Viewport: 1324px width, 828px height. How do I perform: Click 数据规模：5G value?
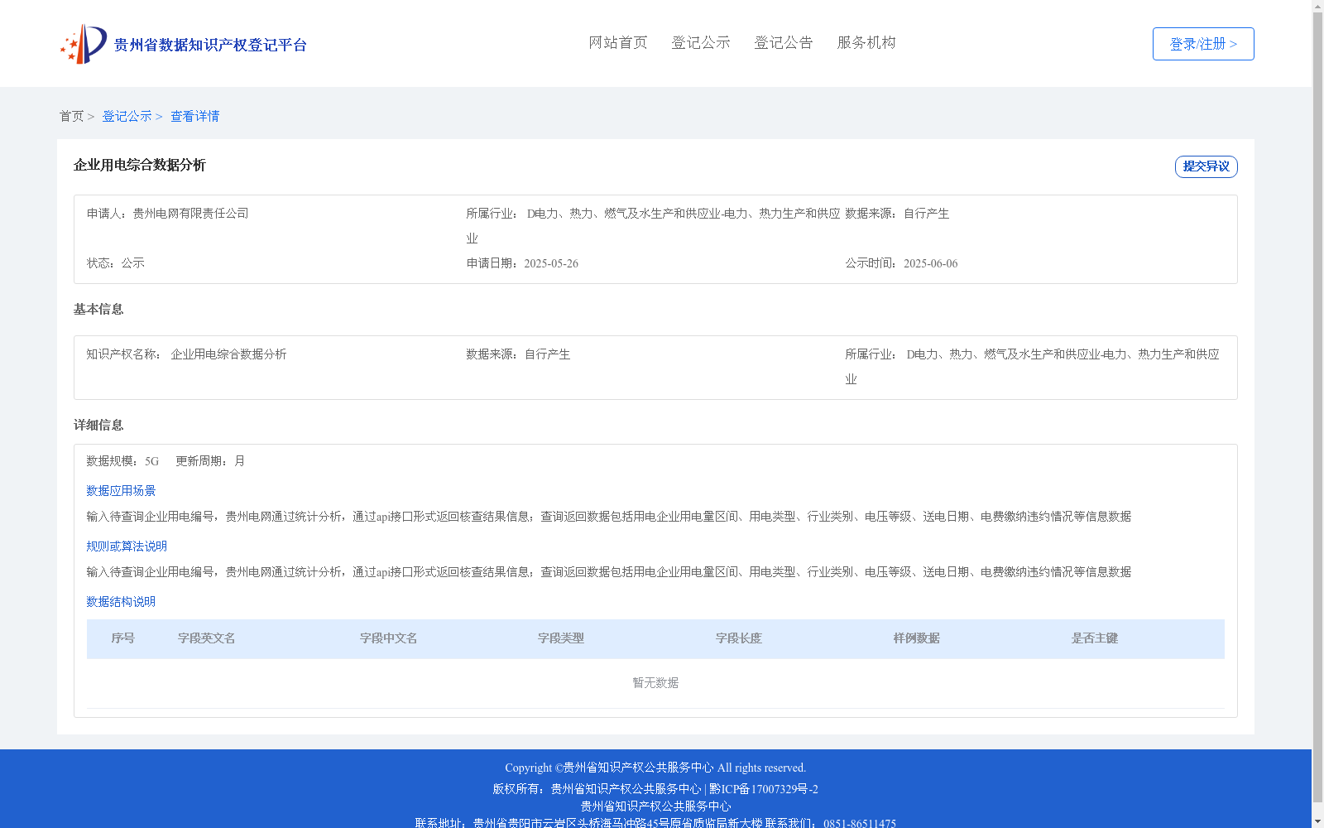point(122,461)
